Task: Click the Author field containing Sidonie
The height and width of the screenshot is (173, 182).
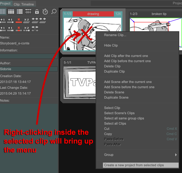Action: click(29, 69)
